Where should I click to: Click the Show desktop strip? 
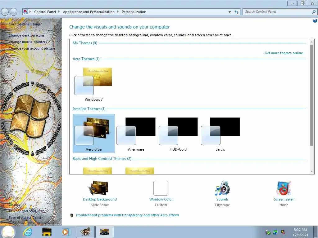pyautogui.click(x=316, y=232)
